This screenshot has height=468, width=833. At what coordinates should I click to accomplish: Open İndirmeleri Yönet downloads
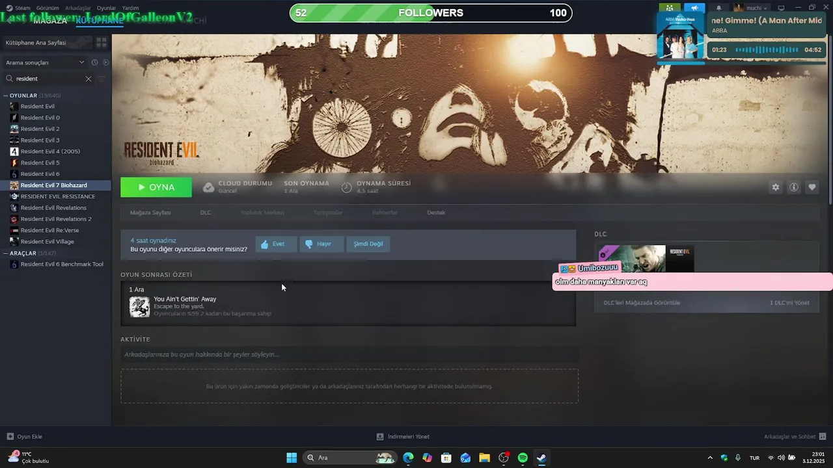(403, 437)
